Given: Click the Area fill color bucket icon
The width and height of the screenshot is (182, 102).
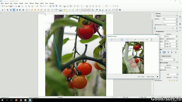Looking at the screenshot, I should click(65, 10).
